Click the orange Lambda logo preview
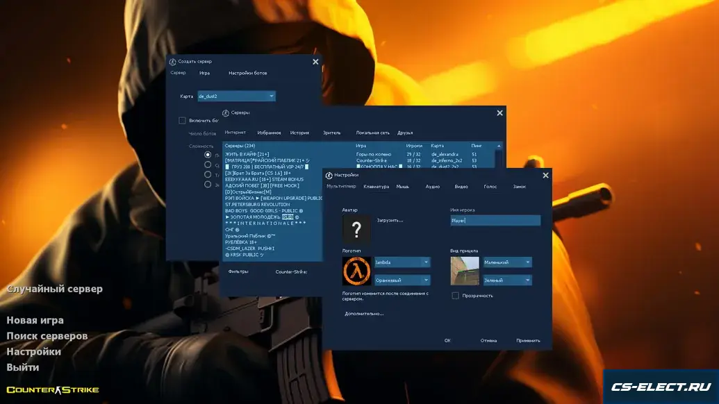 tap(357, 271)
